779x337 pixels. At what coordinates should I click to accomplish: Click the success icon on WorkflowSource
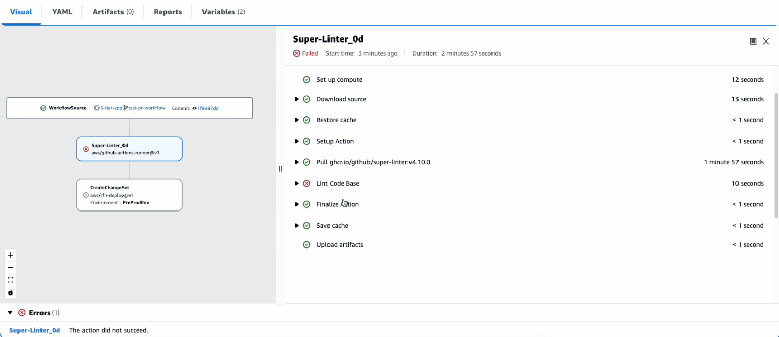pos(44,108)
